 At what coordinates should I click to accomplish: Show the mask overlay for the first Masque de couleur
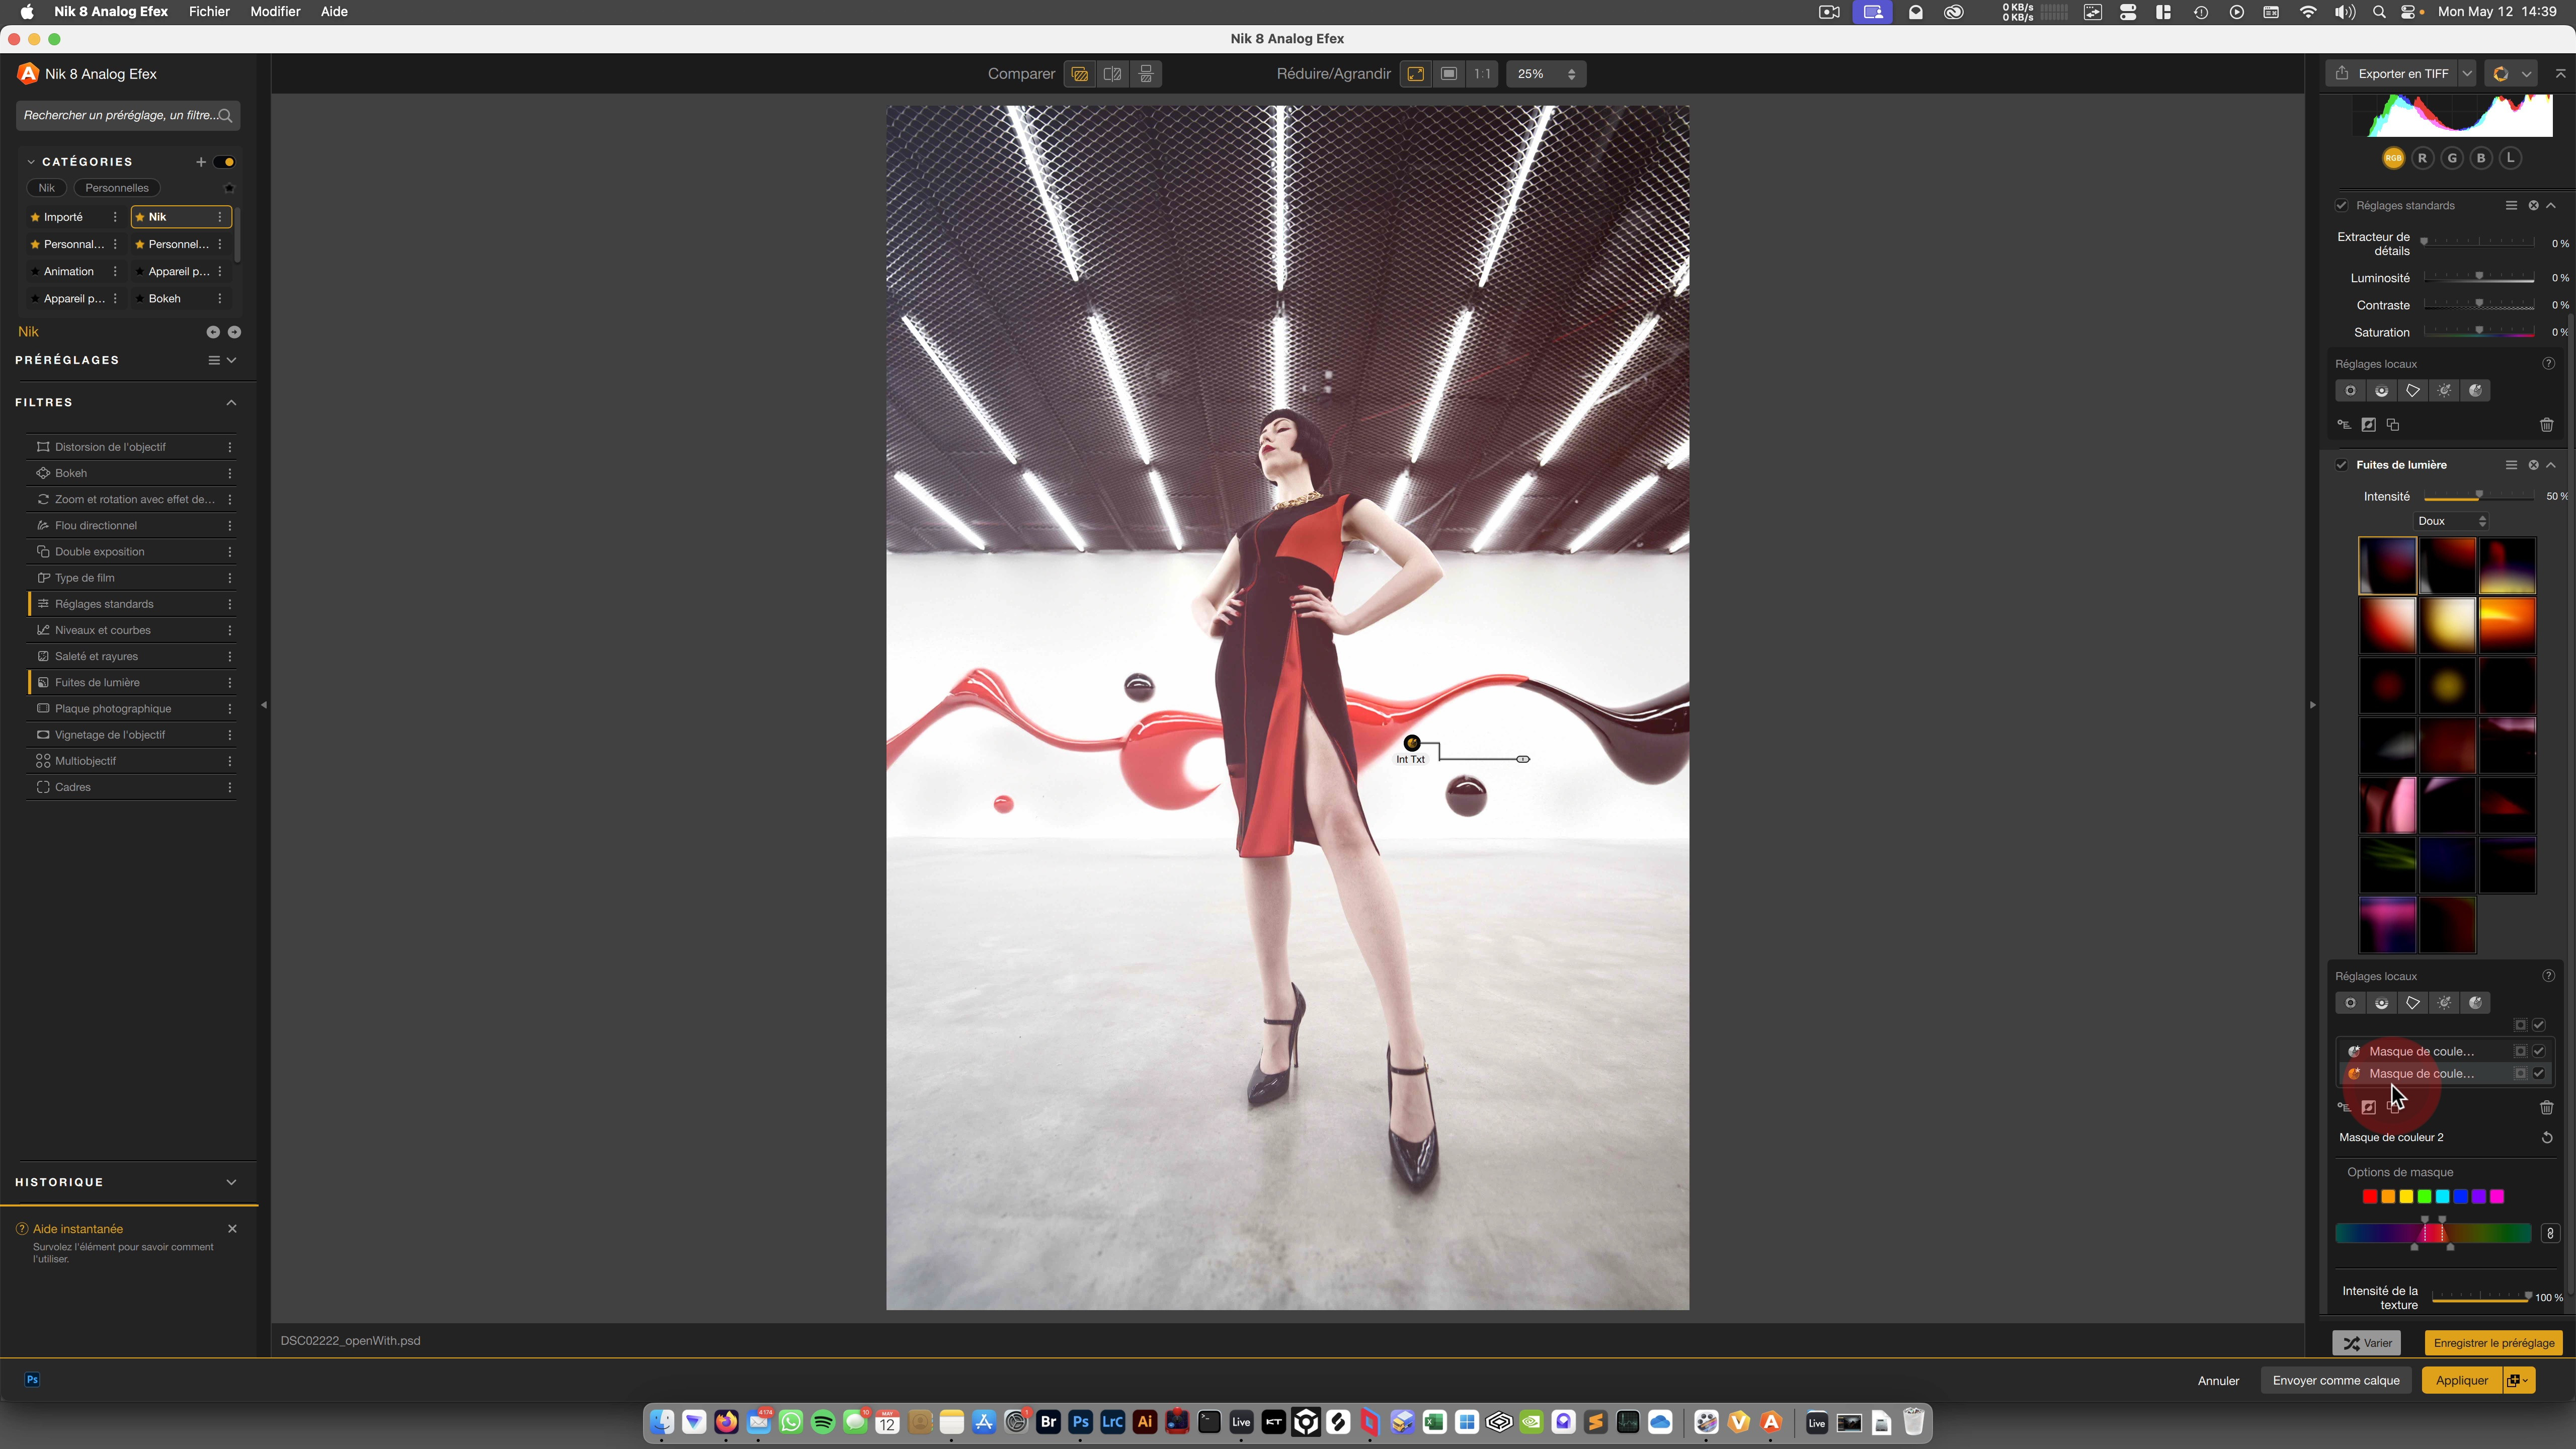(x=2520, y=1051)
